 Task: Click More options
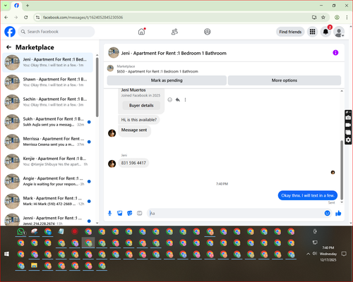(285, 80)
